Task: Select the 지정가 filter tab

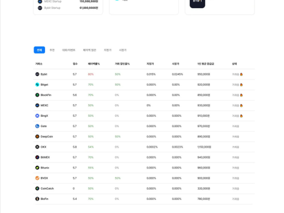Action: click(108, 50)
